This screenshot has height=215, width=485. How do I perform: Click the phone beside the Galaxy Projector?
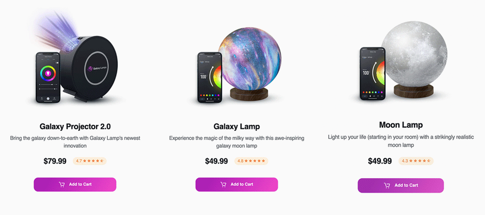click(x=48, y=77)
